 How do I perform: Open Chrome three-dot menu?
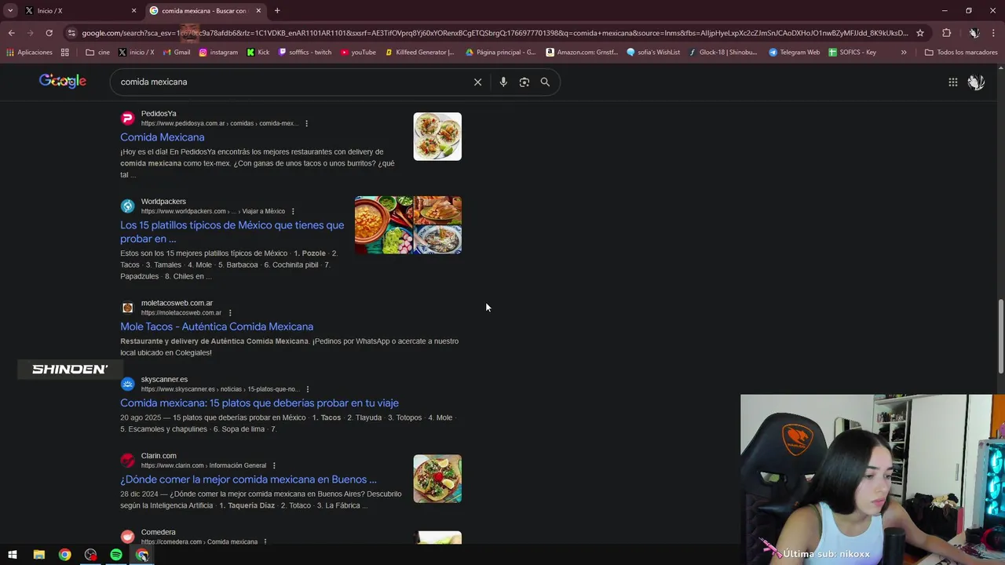click(994, 33)
